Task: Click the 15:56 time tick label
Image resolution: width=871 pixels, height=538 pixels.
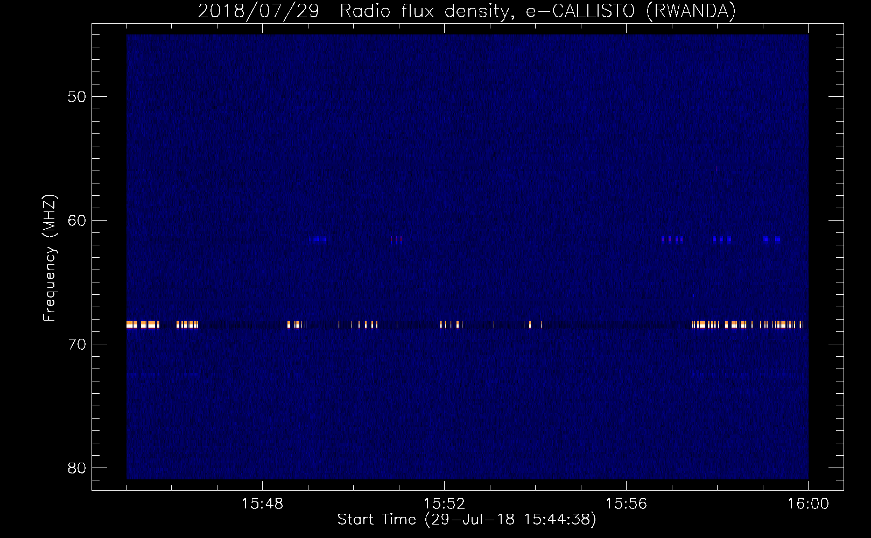Action: 626,504
